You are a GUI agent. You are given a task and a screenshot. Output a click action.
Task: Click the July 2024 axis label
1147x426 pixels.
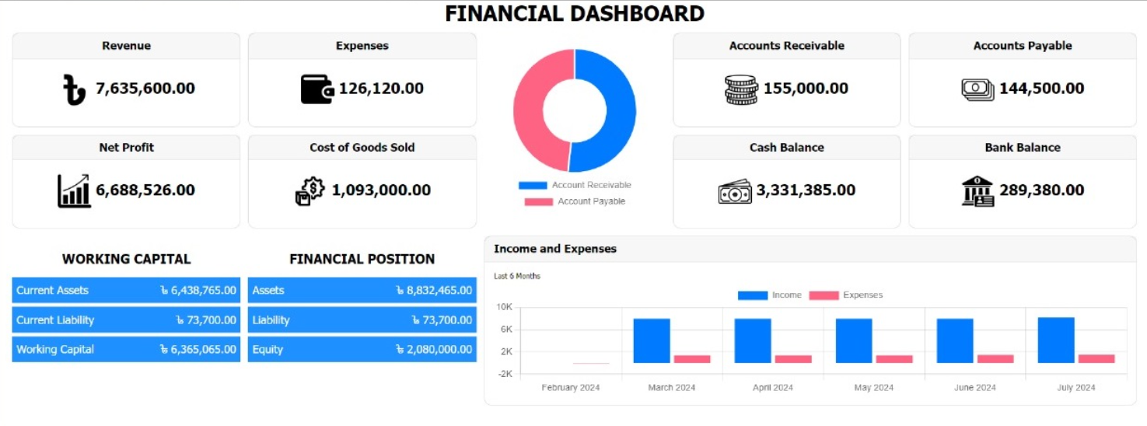(x=1076, y=387)
